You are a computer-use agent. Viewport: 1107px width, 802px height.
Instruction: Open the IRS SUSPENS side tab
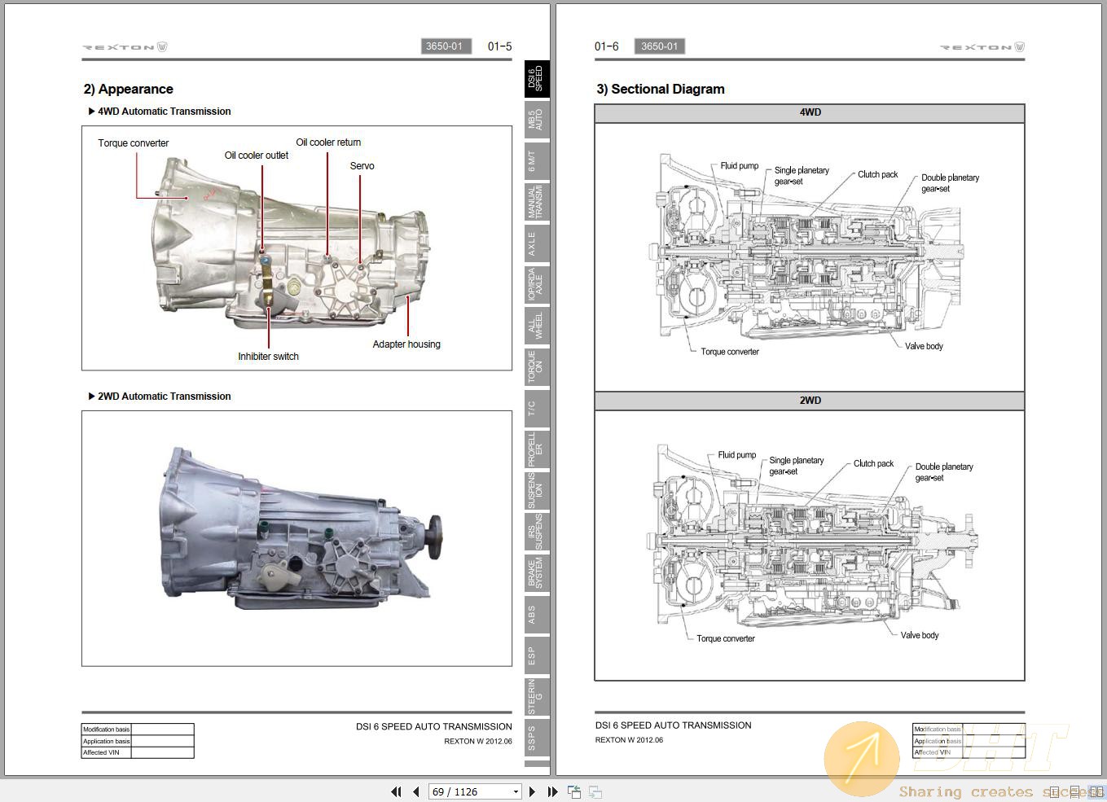pyautogui.click(x=537, y=532)
